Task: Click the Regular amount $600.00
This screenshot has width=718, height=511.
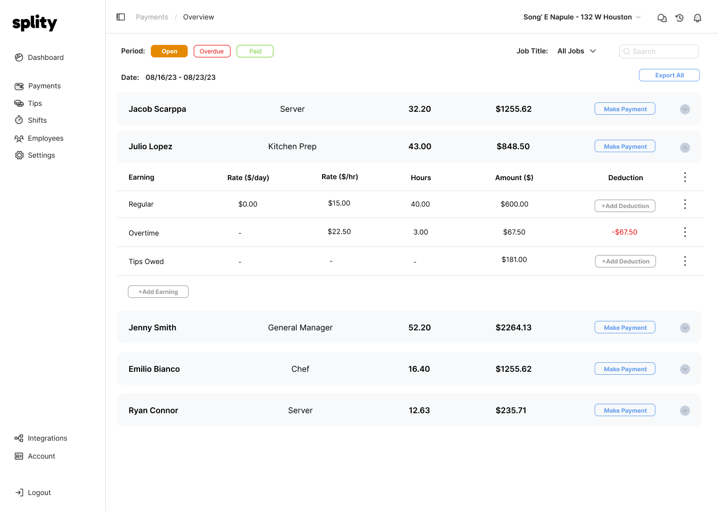Action: click(514, 204)
